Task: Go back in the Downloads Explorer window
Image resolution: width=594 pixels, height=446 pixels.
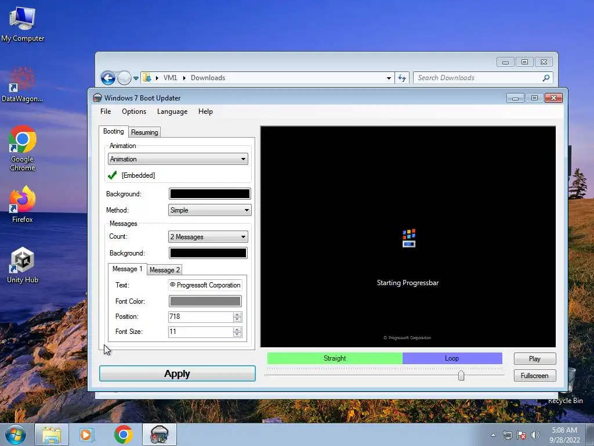Action: click(x=108, y=78)
